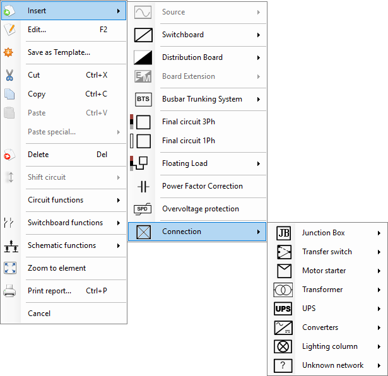Open the Transfer switch submenu
Screen dimensions: 388x376
pyautogui.click(x=327, y=252)
